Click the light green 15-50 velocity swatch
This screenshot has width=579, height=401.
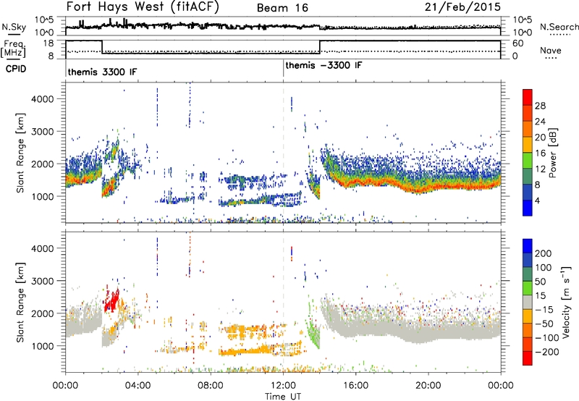528,288
